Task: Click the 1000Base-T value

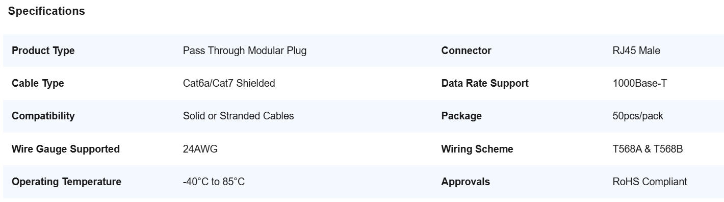Action: tap(640, 83)
